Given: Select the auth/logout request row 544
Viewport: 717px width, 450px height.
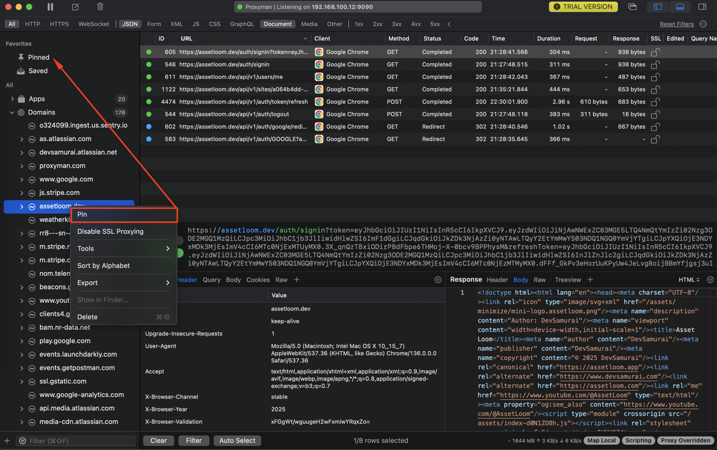Looking at the screenshot, I should [428, 114].
